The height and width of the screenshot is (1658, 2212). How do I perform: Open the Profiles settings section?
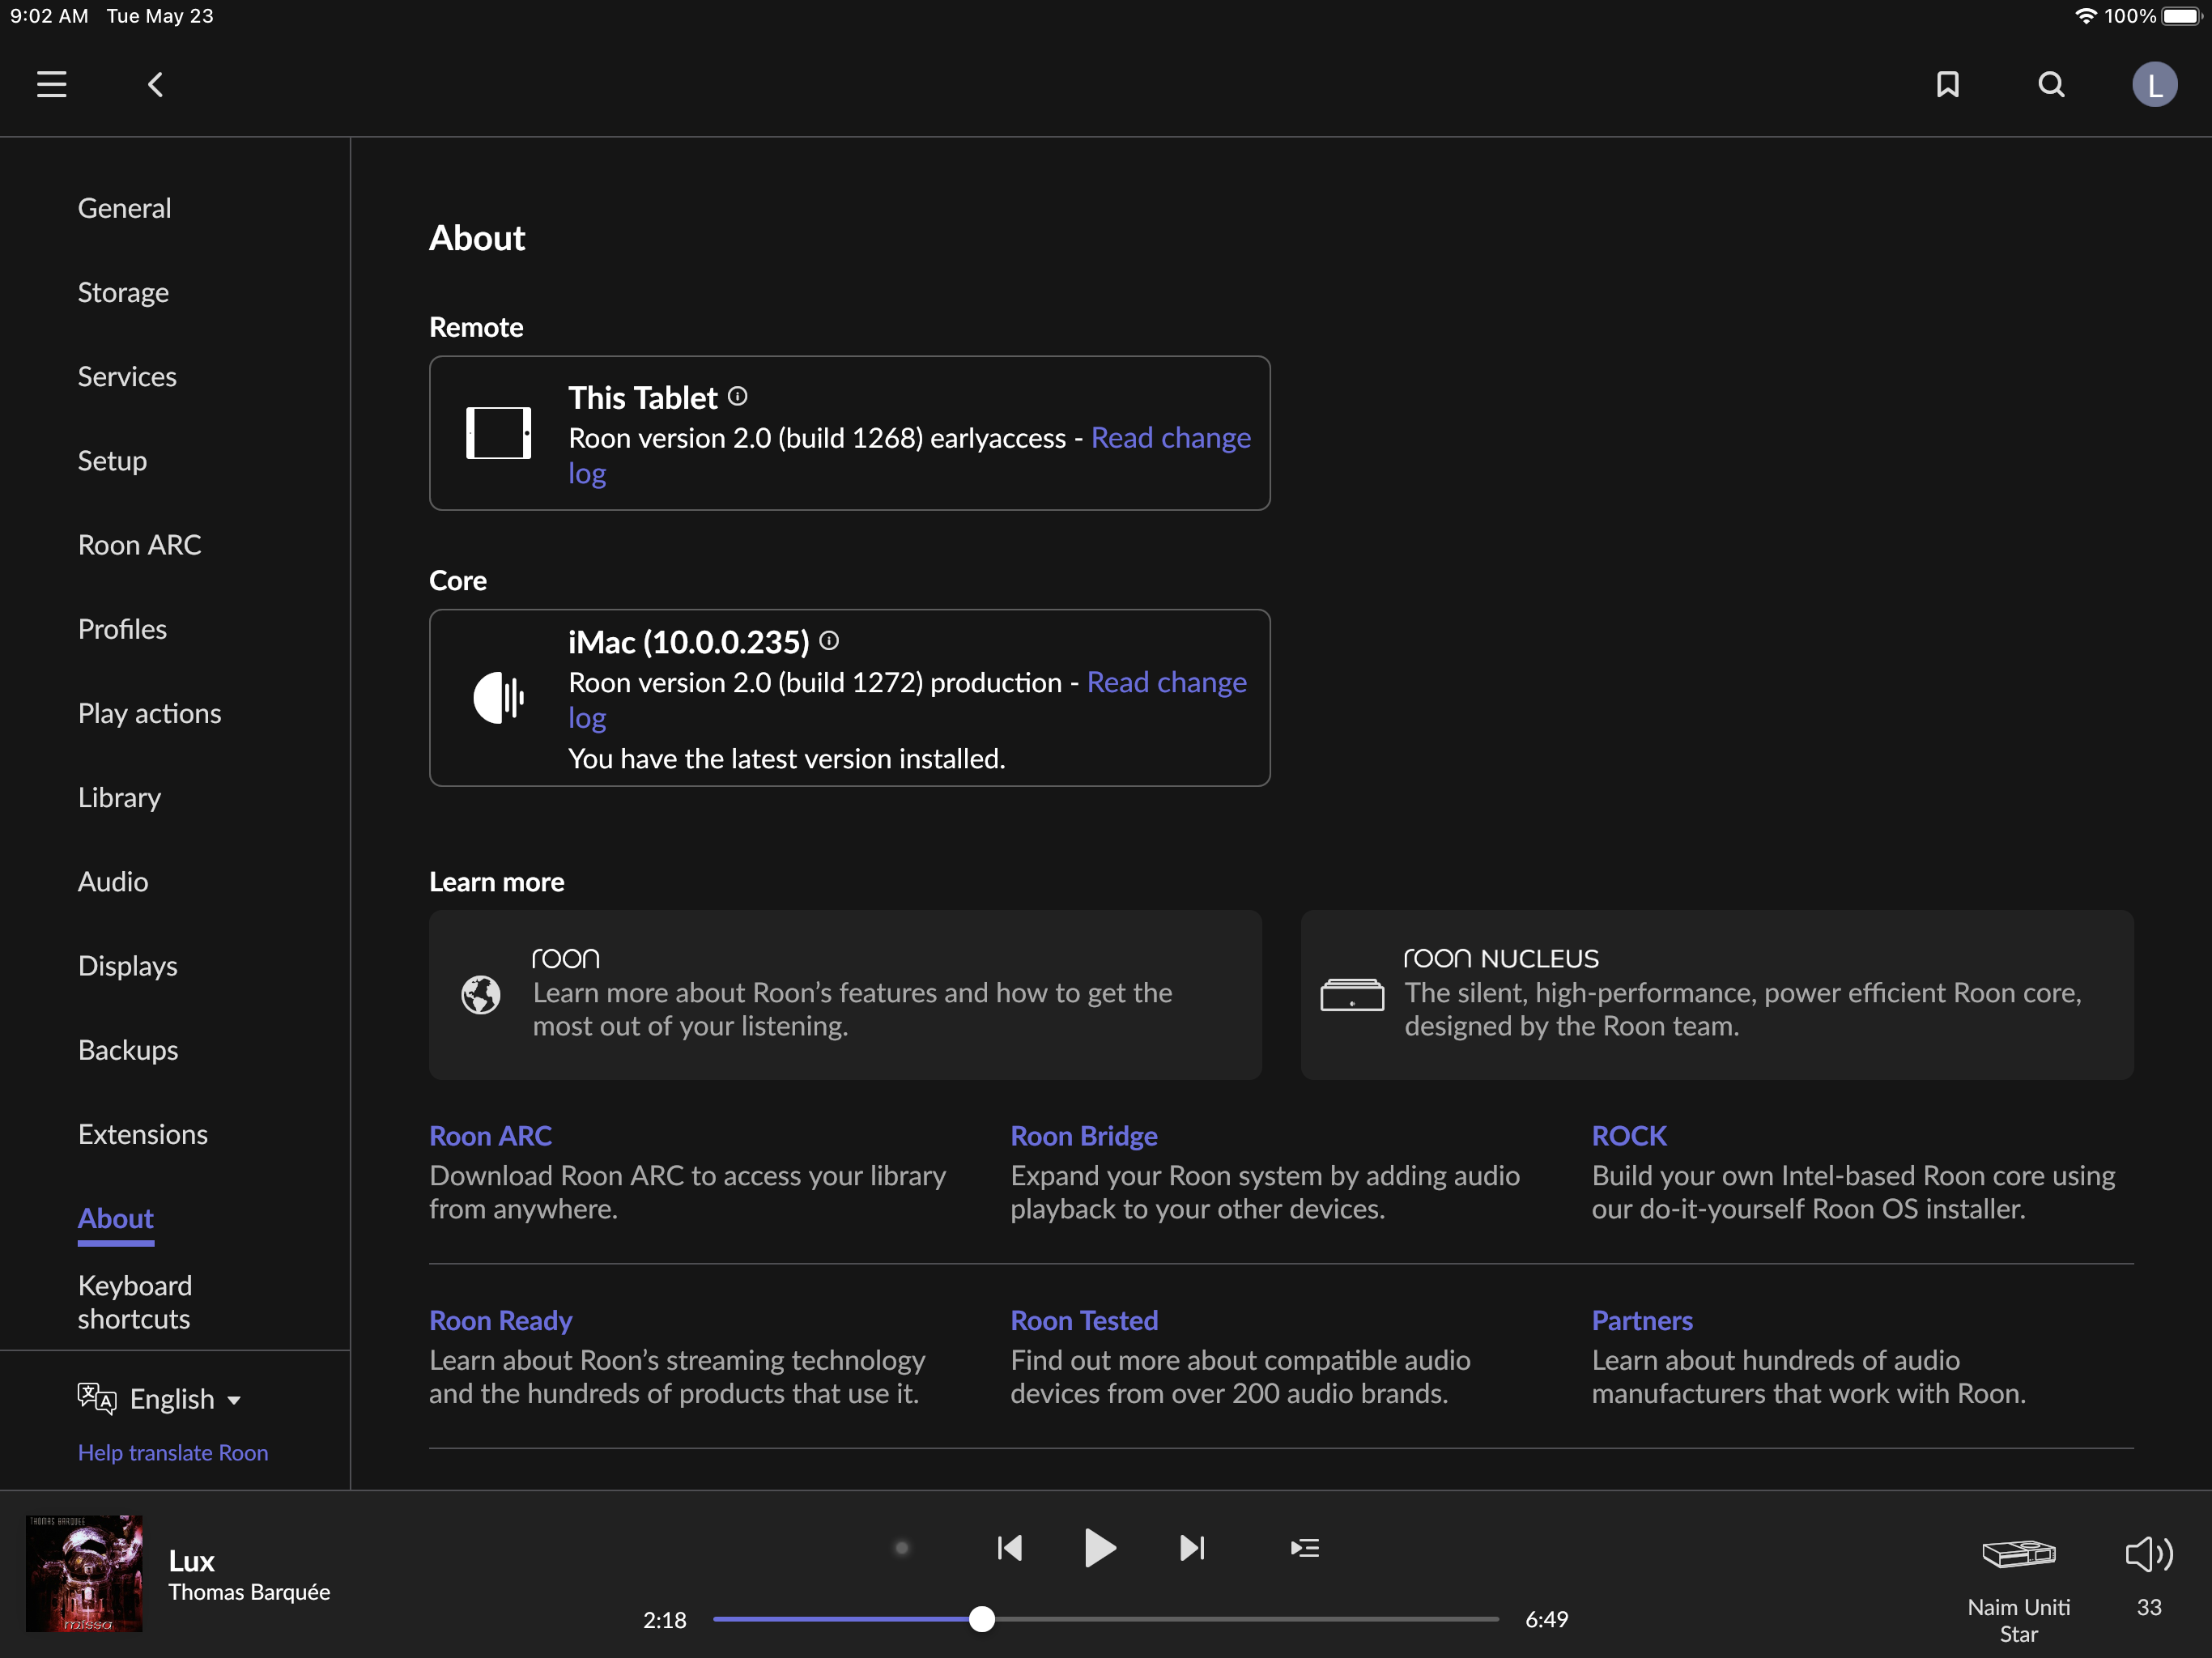point(122,629)
